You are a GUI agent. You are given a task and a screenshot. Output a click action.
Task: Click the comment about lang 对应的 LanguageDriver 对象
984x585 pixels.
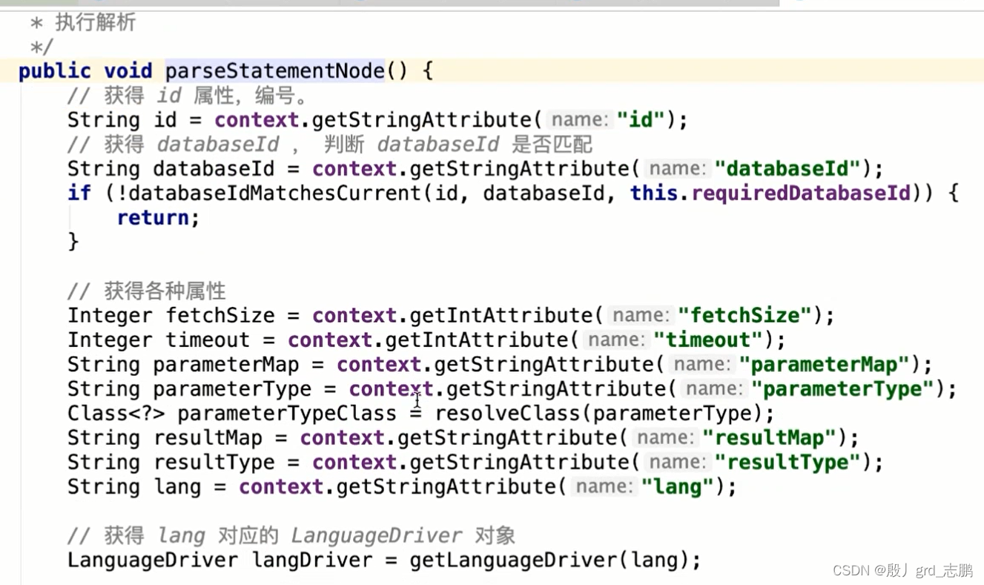pyautogui.click(x=291, y=535)
